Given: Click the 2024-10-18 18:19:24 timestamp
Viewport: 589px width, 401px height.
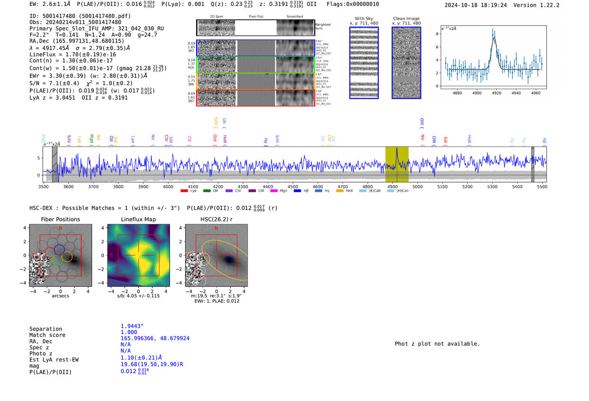Looking at the screenshot, I should [476, 5].
